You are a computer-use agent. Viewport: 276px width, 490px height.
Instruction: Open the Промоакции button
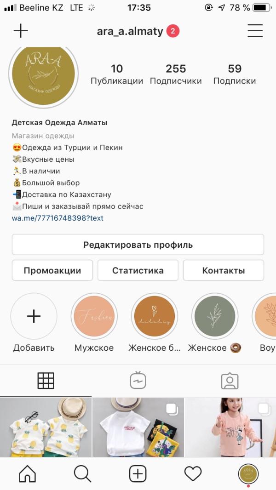click(52, 270)
